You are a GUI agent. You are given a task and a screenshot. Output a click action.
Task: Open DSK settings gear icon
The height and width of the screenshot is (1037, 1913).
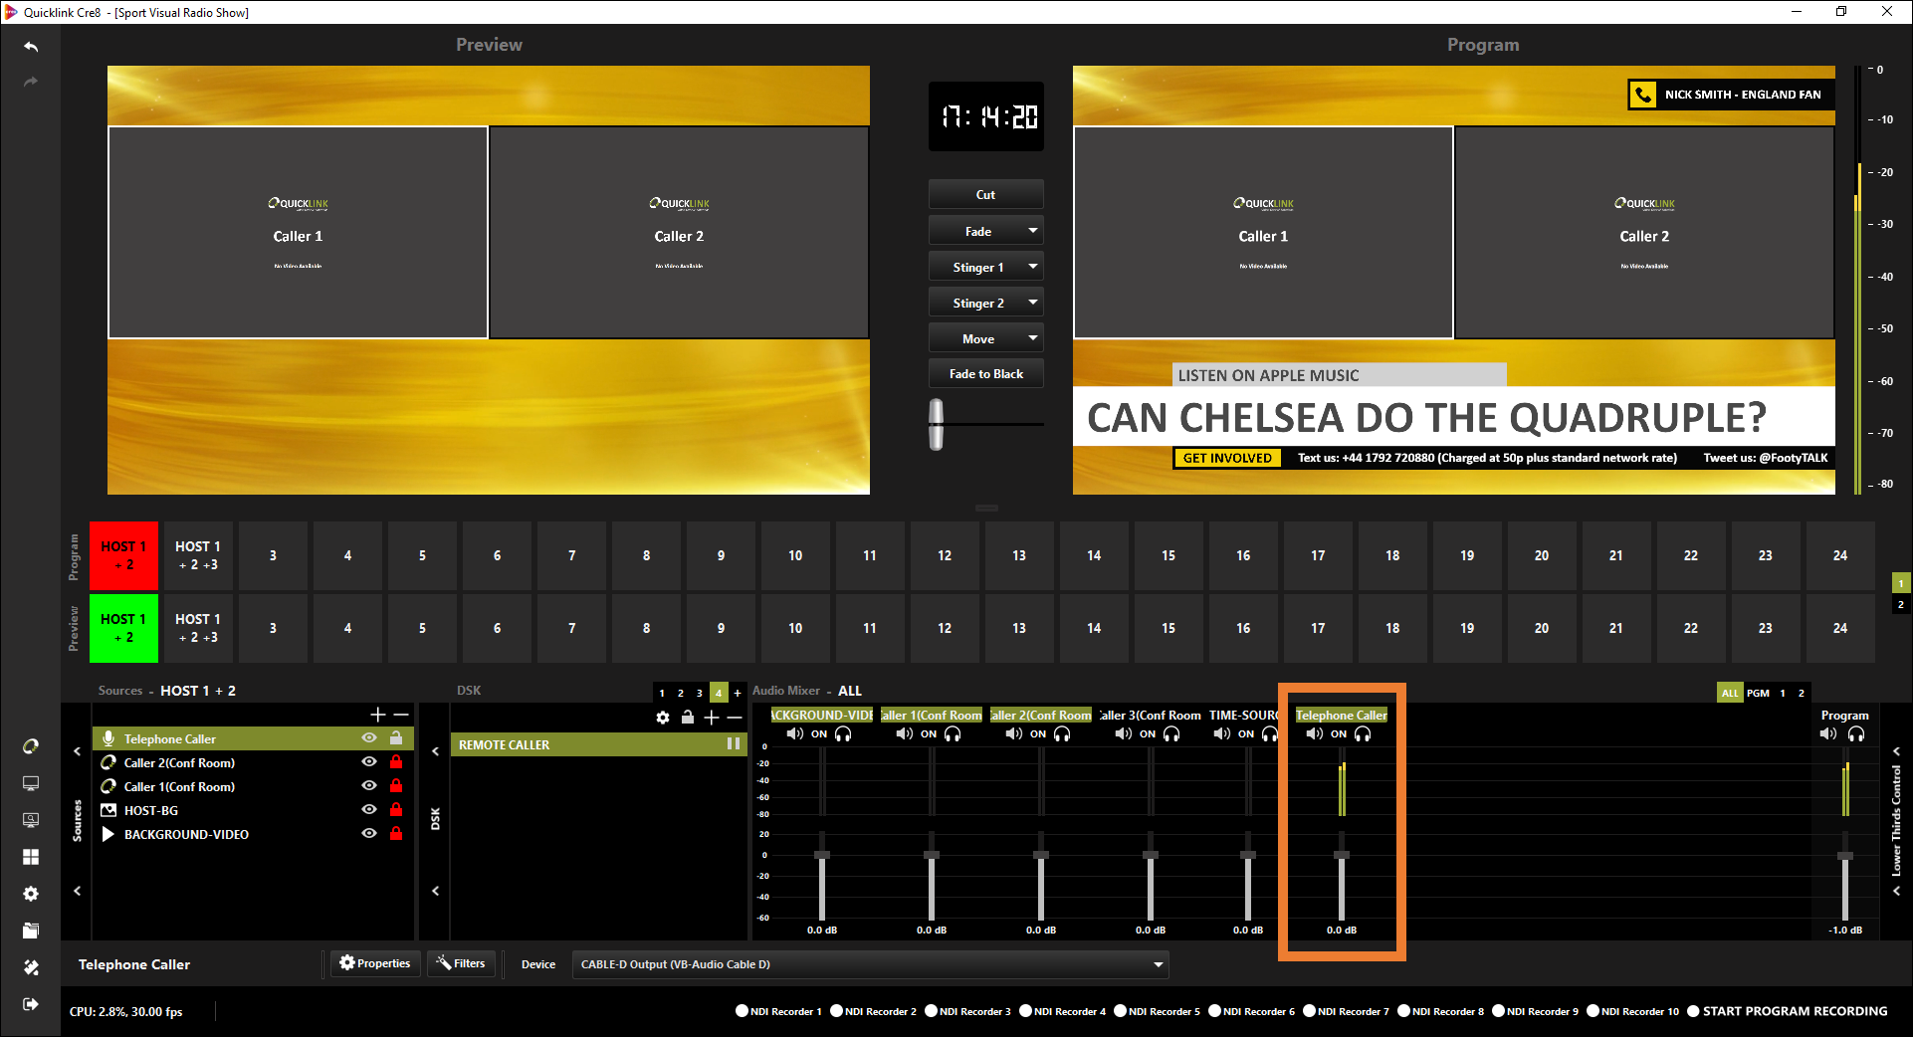[663, 718]
